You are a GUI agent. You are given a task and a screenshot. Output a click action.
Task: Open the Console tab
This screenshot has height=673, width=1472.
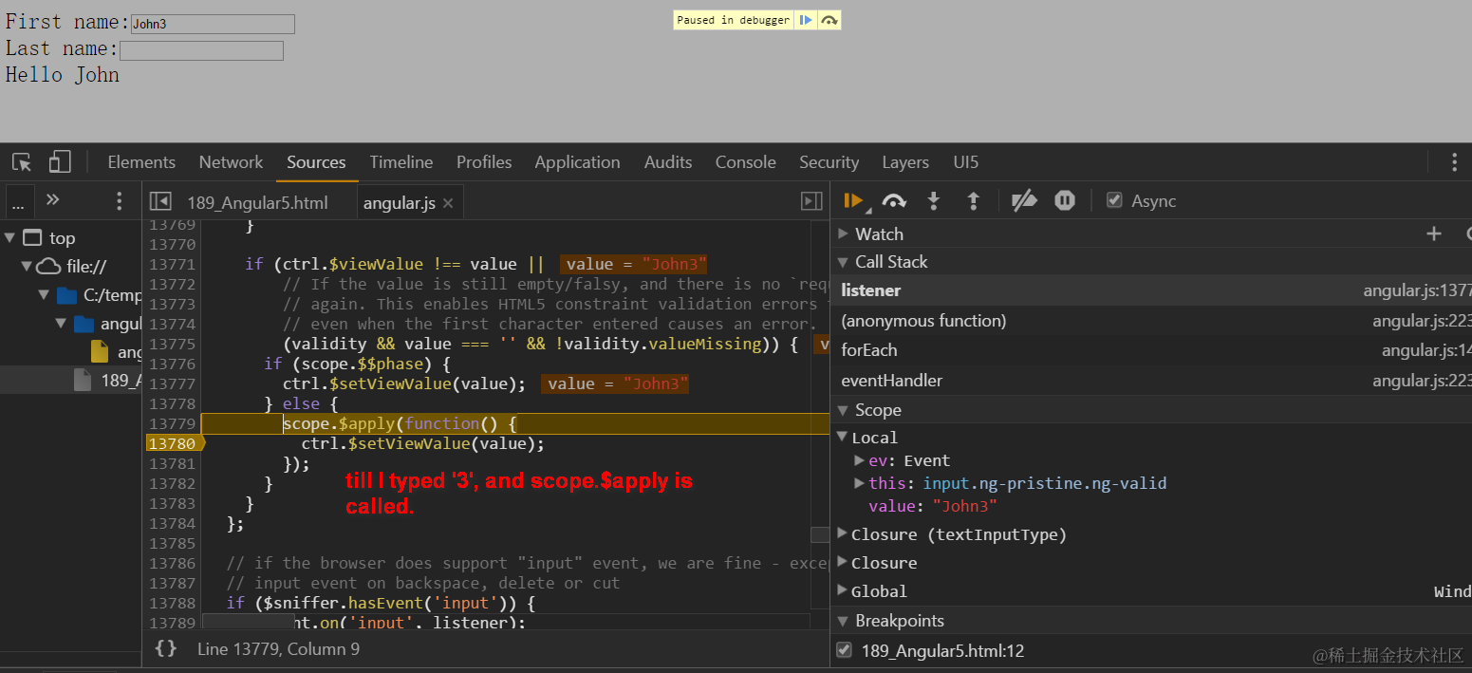click(x=746, y=162)
